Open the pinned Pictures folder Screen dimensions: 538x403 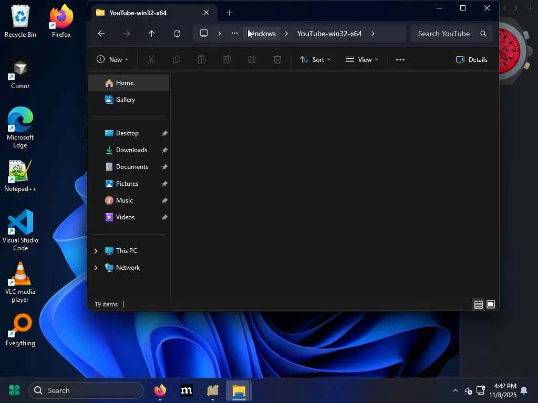tap(129, 183)
